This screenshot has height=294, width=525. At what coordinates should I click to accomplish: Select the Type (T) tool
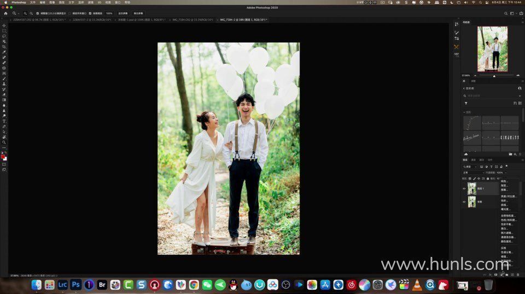[4, 121]
